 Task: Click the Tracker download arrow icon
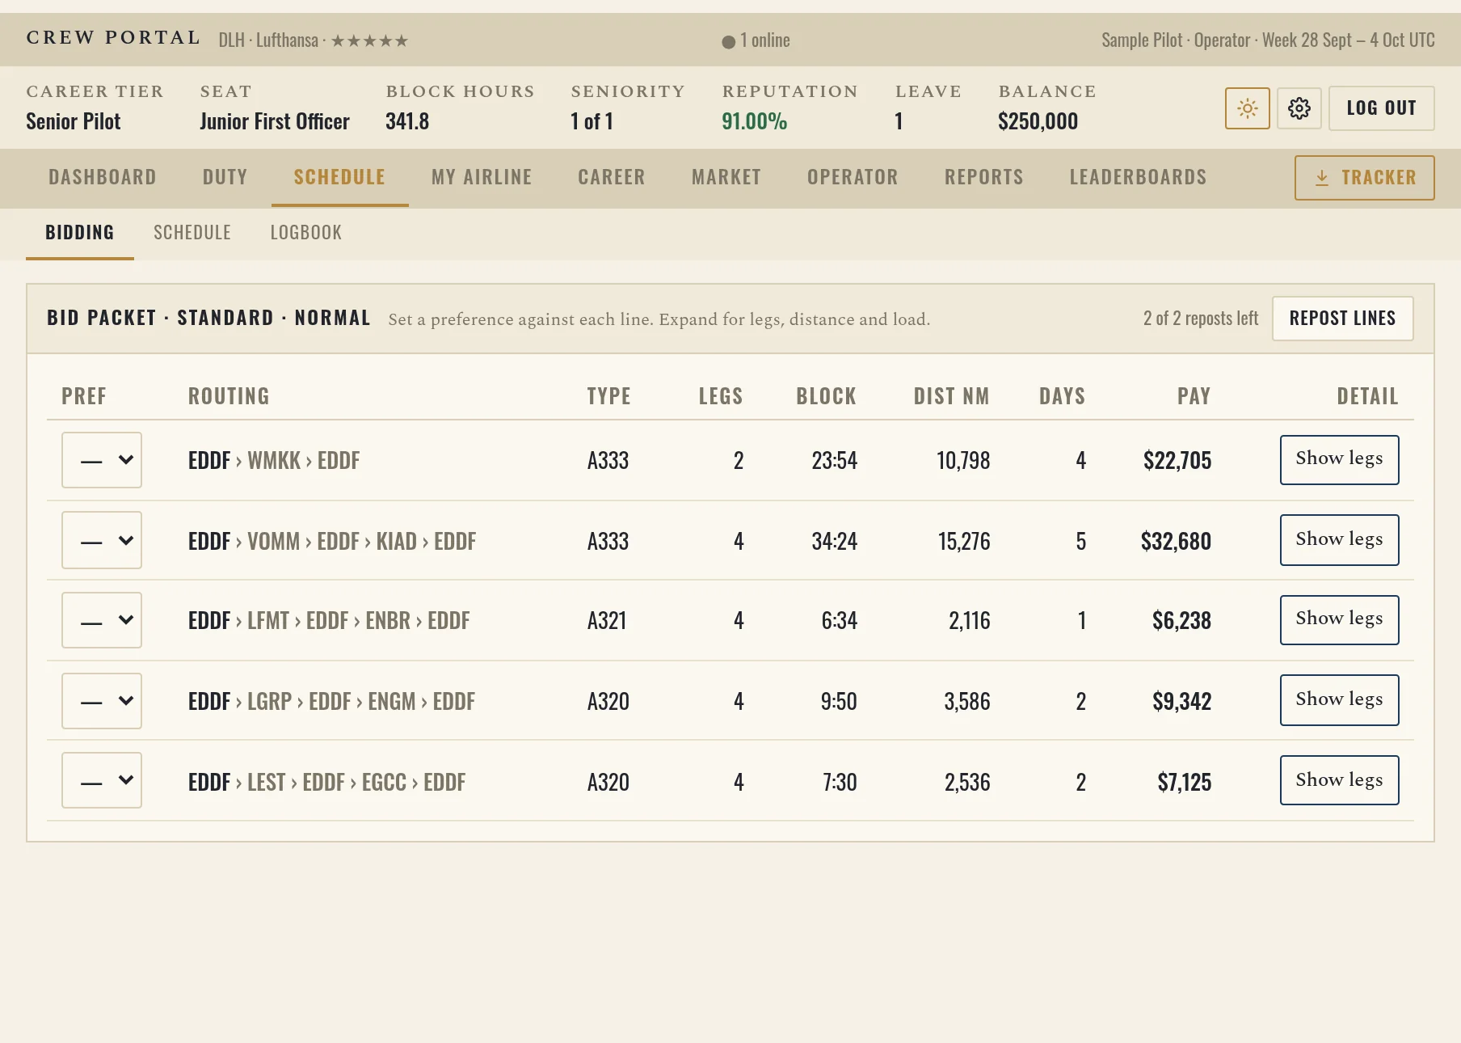point(1321,178)
